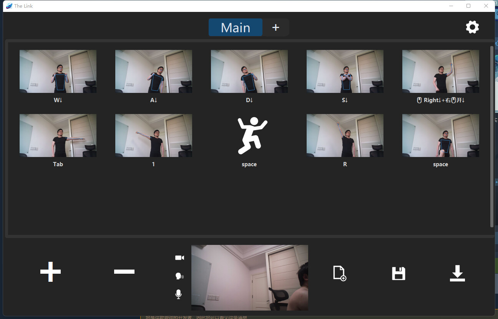The width and height of the screenshot is (498, 319).
Task: Add a new pose with the plus button
Action: (50, 272)
